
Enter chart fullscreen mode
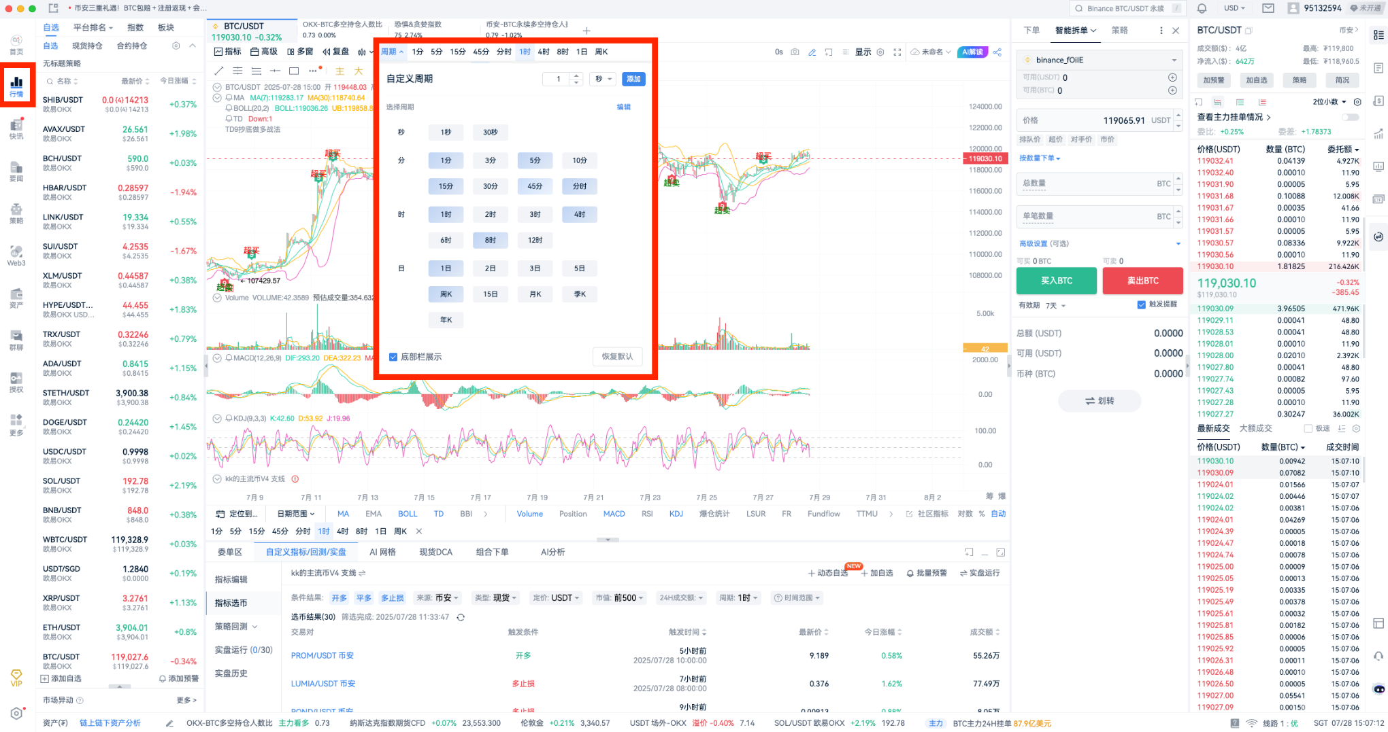897,52
